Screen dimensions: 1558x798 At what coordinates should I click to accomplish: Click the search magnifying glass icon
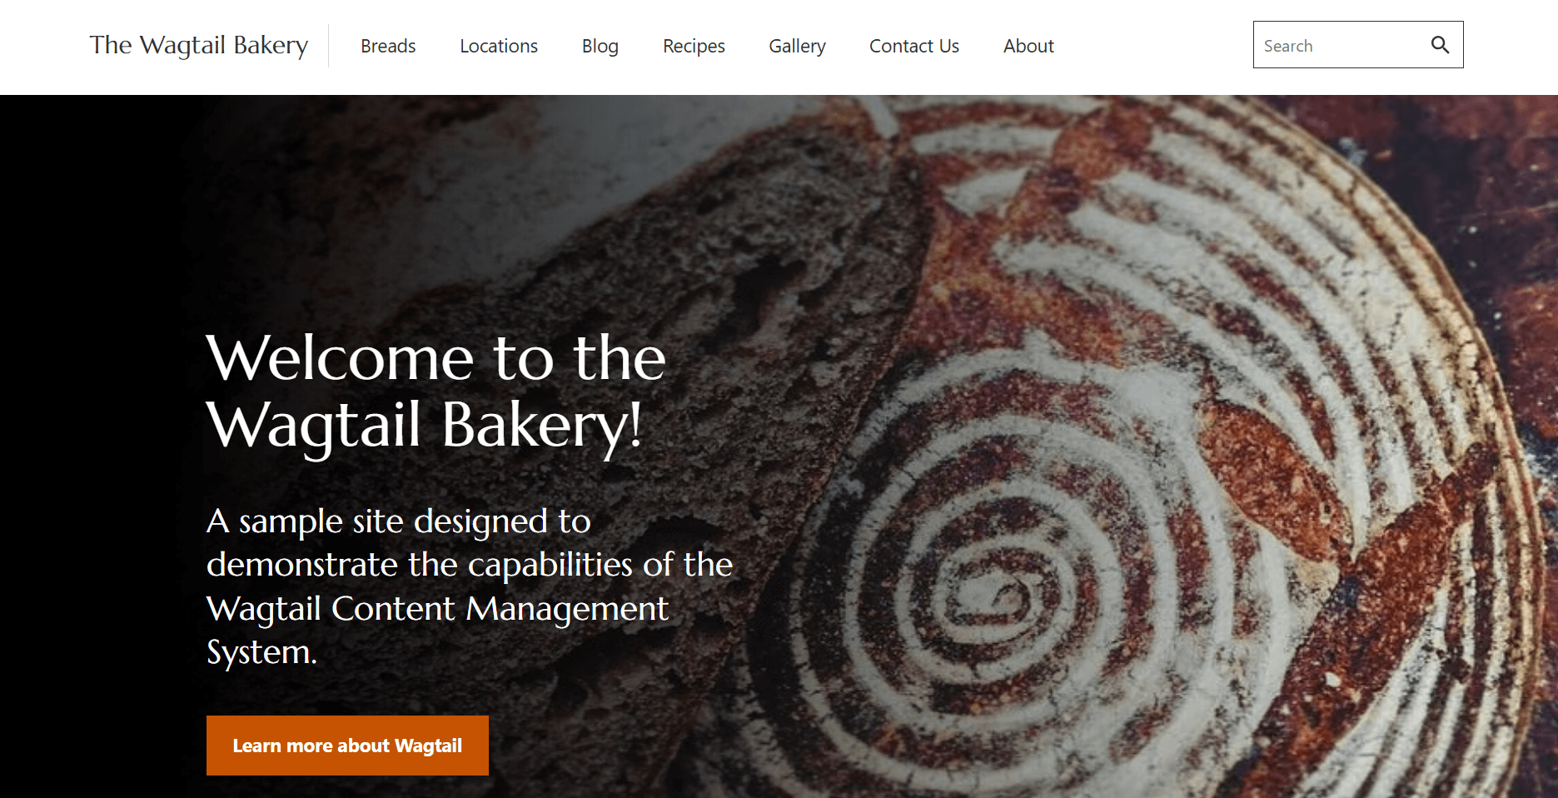coord(1440,45)
